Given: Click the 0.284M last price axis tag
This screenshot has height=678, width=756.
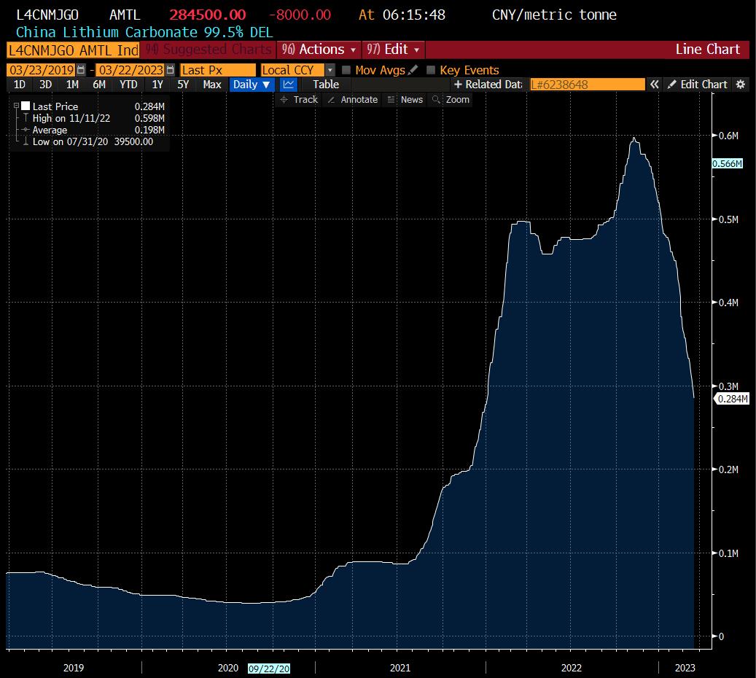Looking at the screenshot, I should point(732,399).
